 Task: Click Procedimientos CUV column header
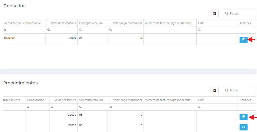coord(201,100)
